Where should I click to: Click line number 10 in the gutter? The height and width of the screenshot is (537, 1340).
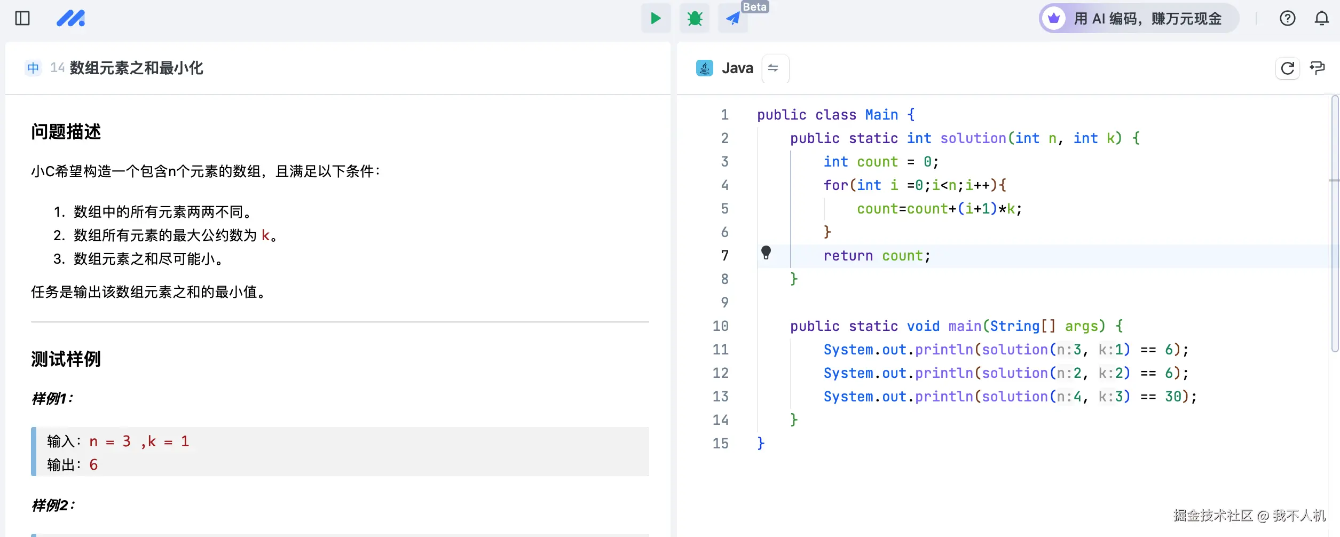tap(720, 326)
